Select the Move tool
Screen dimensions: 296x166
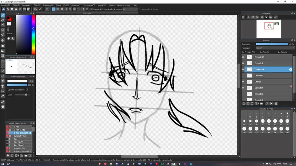pos(3,40)
